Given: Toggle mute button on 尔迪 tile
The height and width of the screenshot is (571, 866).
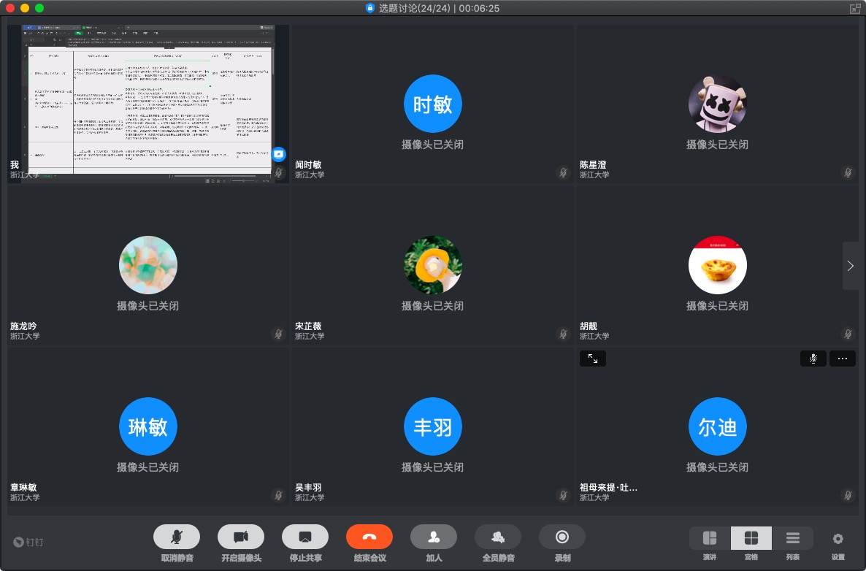Looking at the screenshot, I should (x=813, y=359).
